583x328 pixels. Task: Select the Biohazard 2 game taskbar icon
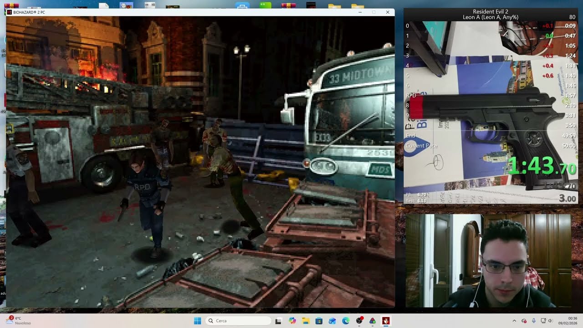pyautogui.click(x=386, y=321)
